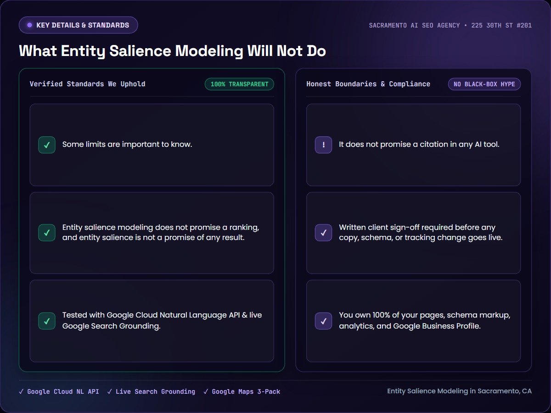Click the 'NO BLACK-BOX HYPE' badge
This screenshot has width=551, height=413.
click(484, 84)
